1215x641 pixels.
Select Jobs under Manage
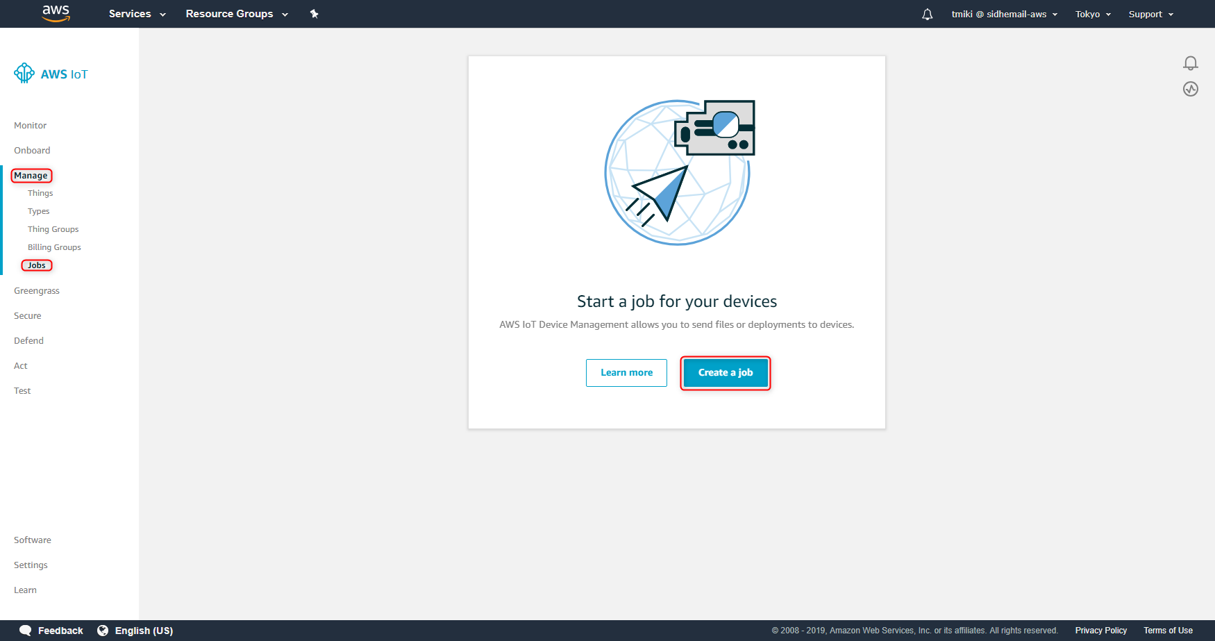pos(37,265)
